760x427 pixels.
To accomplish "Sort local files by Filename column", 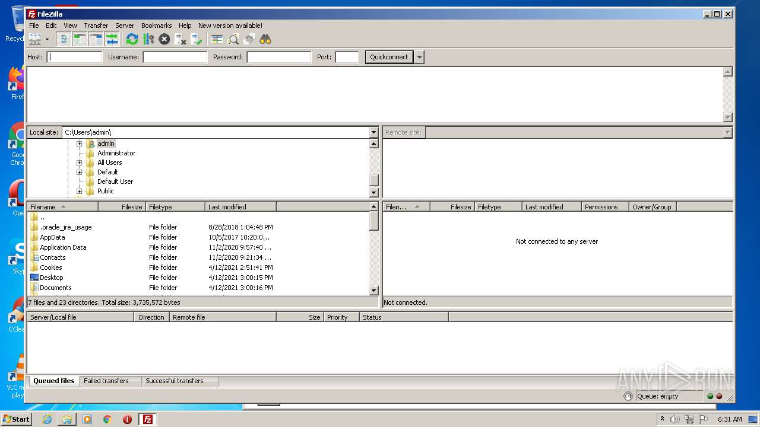I will click(63, 207).
